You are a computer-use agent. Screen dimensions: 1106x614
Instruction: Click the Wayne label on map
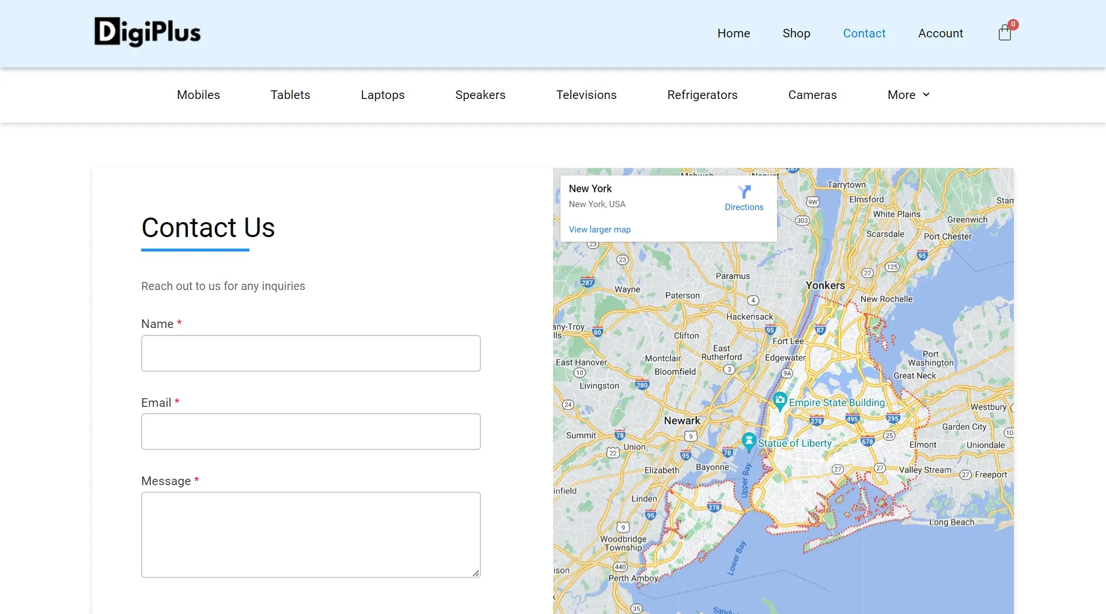(x=627, y=289)
